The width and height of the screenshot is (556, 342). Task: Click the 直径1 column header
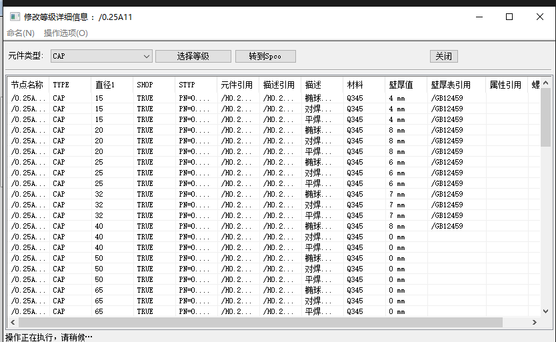click(105, 85)
